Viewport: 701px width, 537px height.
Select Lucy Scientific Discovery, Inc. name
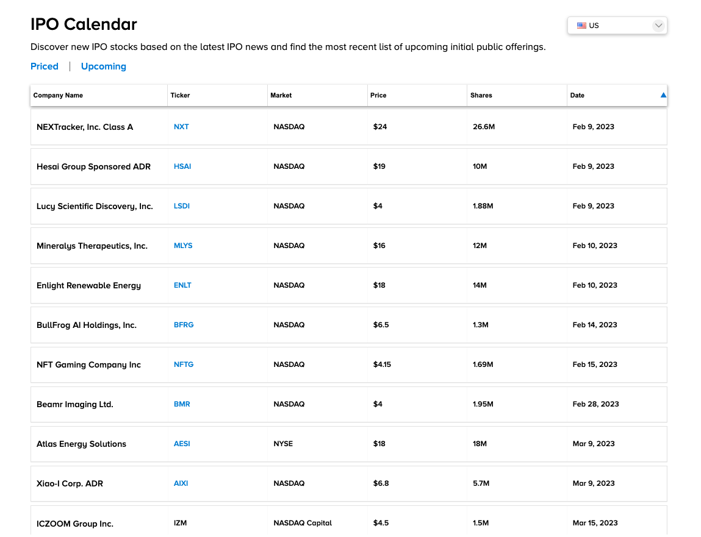95,207
